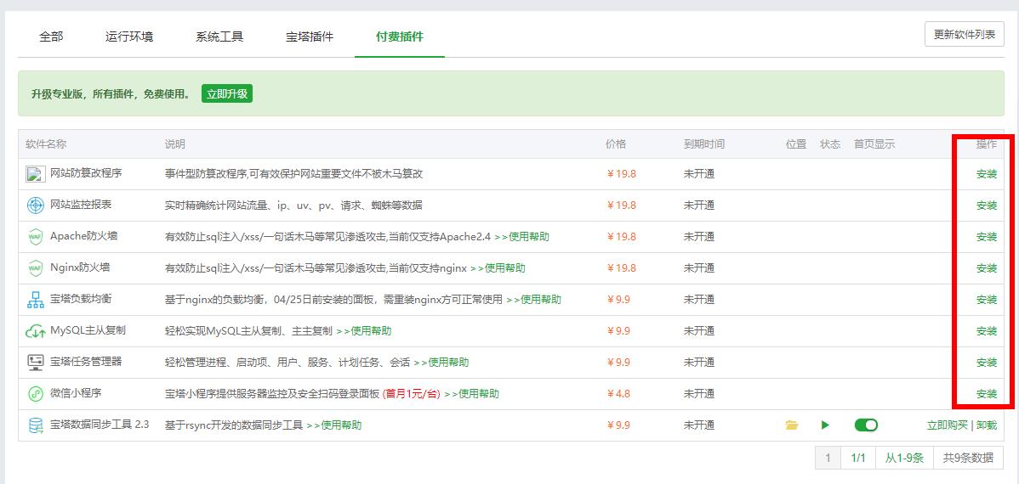The width and height of the screenshot is (1019, 484).
Task: Click the ¥4.8 price of 微信小程序
Action: (x=618, y=394)
